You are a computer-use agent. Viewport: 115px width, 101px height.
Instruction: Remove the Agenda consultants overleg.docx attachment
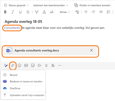pyautogui.click(x=91, y=50)
